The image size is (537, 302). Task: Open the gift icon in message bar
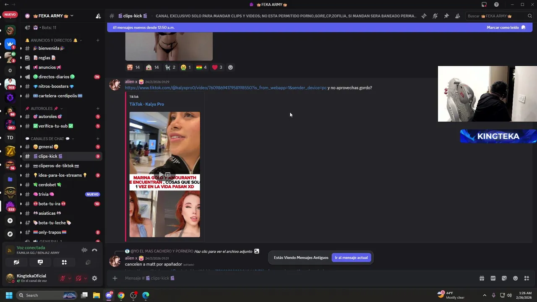coord(482,278)
